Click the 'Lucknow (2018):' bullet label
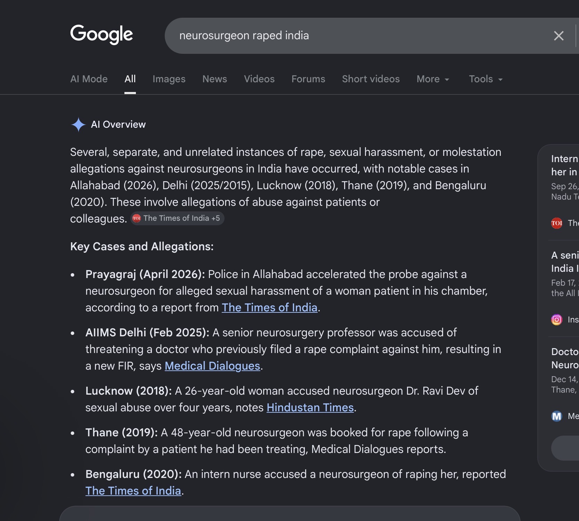 coord(129,391)
